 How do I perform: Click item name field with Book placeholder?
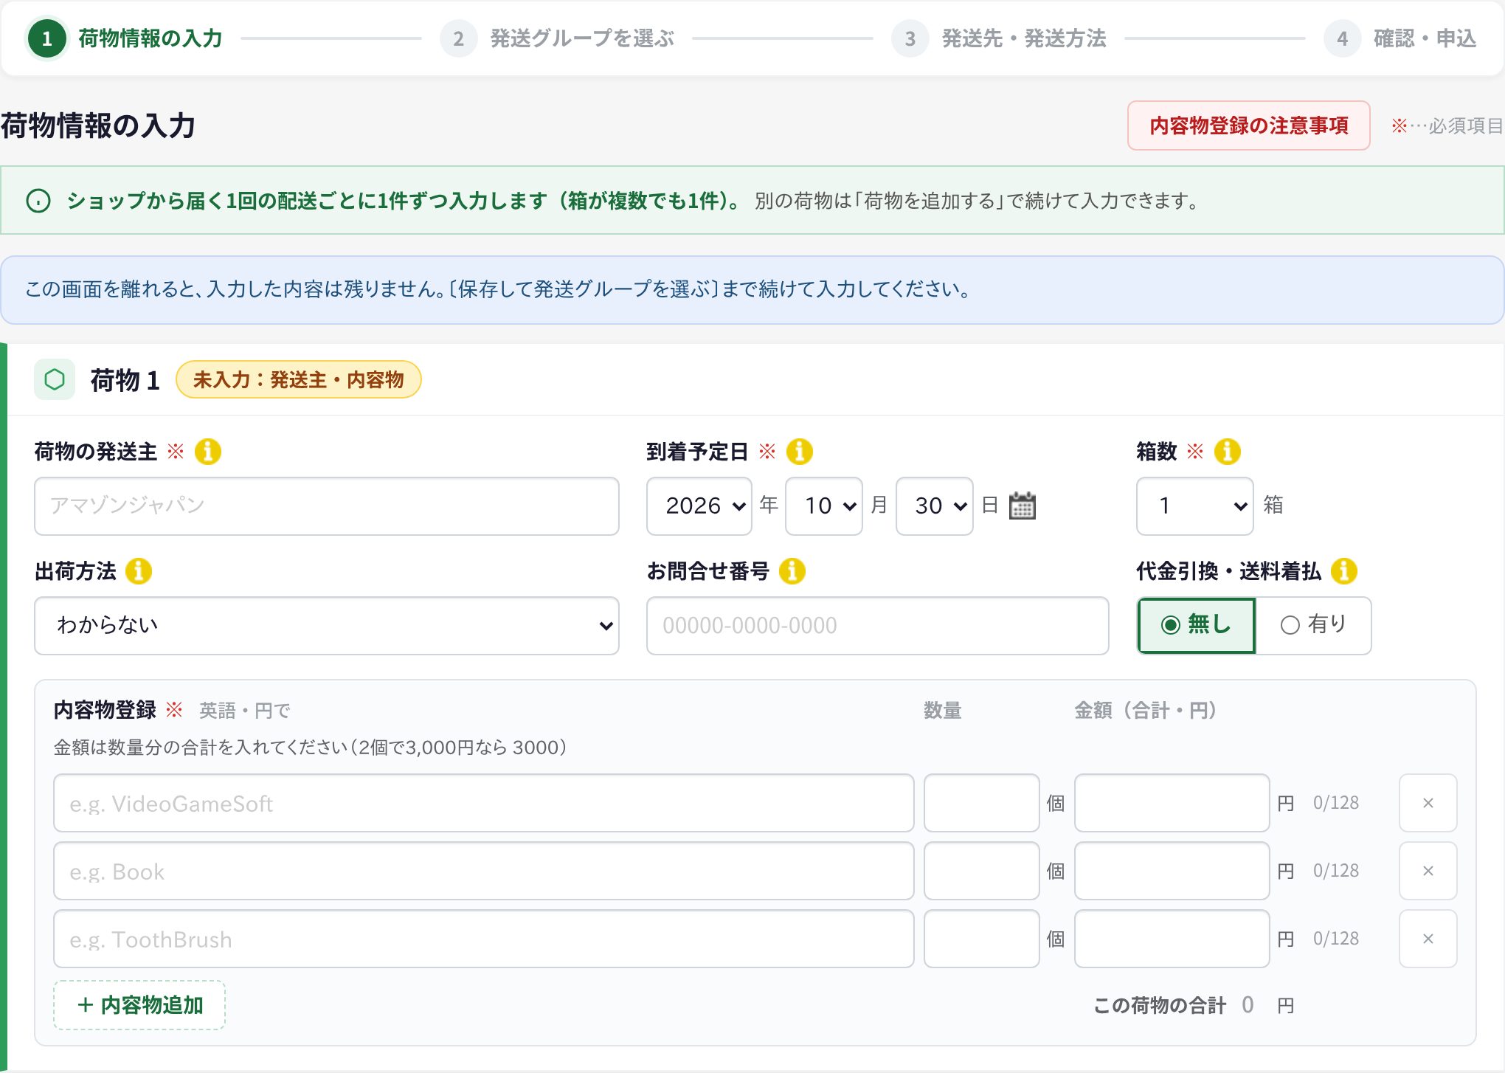[x=483, y=871]
